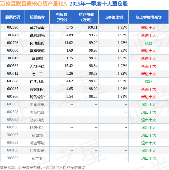
Task: Click the 持股数(万股) column header
Action: click(62, 17)
